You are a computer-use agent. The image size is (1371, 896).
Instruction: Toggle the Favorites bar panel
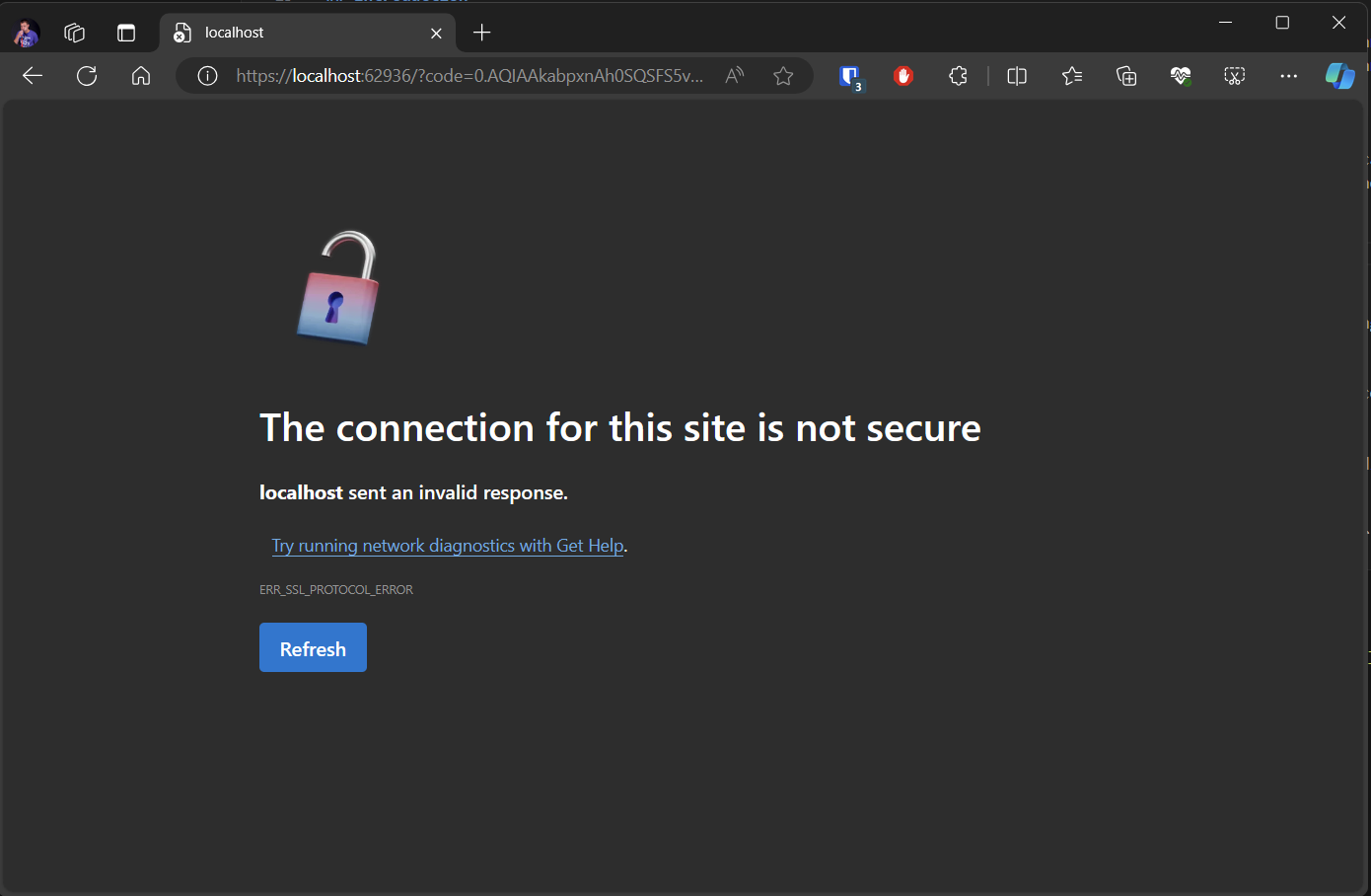point(1072,75)
